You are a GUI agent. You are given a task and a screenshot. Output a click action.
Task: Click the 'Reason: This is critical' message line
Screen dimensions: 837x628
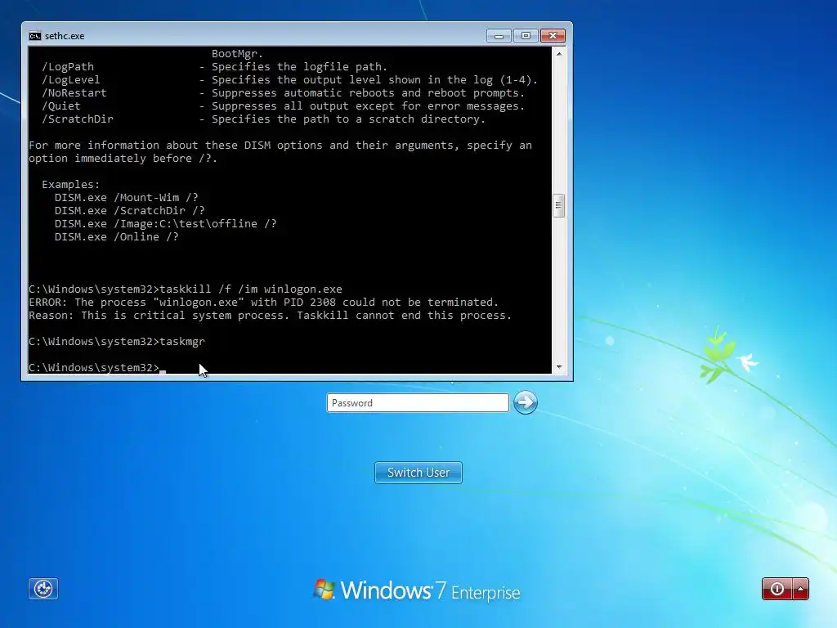tap(270, 315)
